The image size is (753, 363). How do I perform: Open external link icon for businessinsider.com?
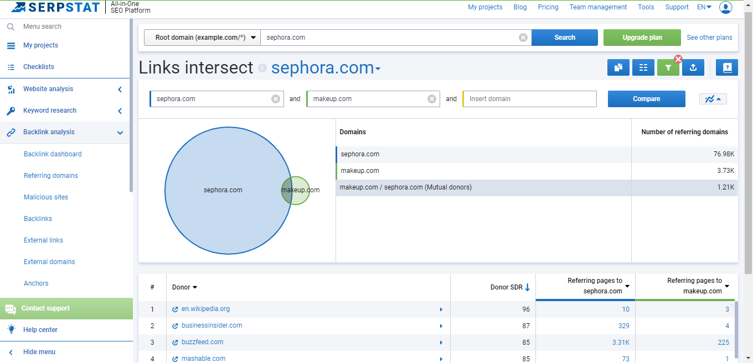[175, 326]
